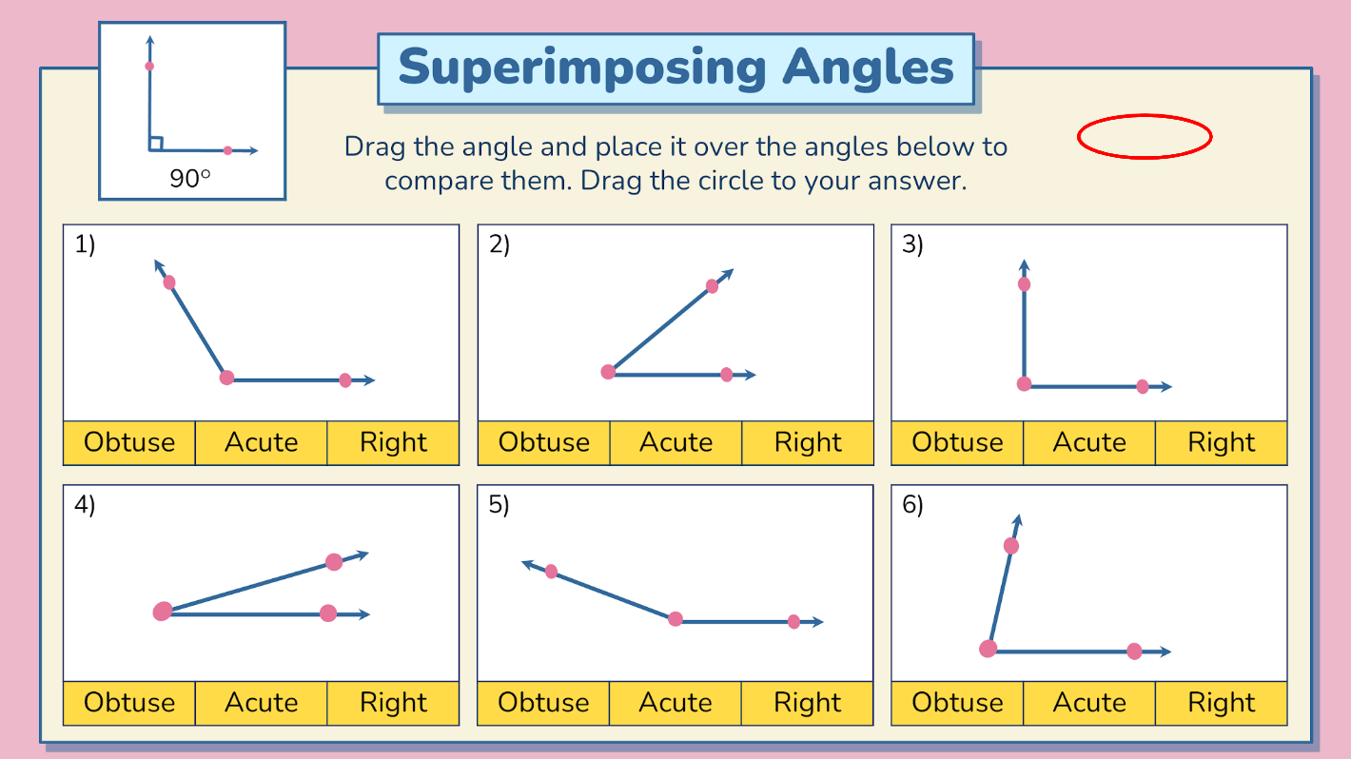Choose Obtuse for question 1
Viewport: 1351px width, 759px height.
[x=129, y=442]
